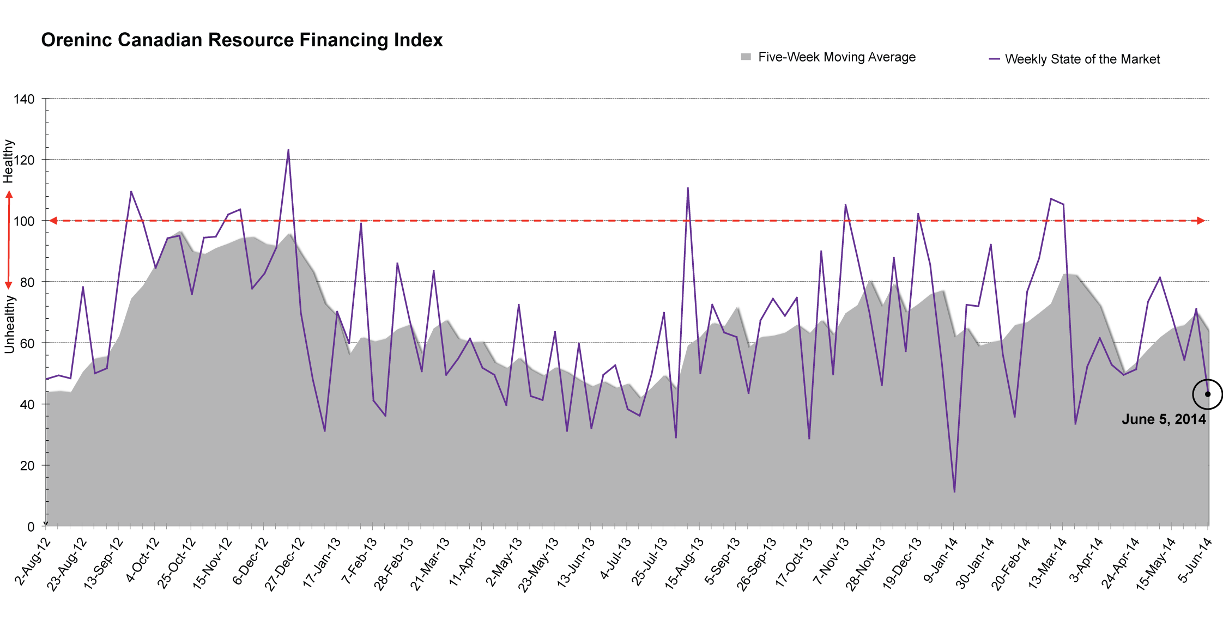Click the weekly line low point near 9-Jan-14
1223x621 pixels.
954,492
